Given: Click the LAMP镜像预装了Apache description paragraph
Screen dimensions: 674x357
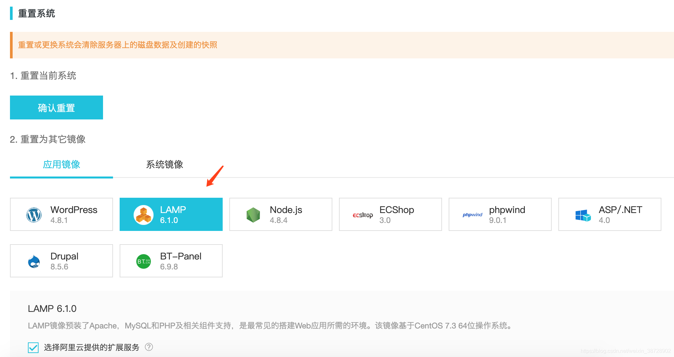Looking at the screenshot, I should click(271, 325).
